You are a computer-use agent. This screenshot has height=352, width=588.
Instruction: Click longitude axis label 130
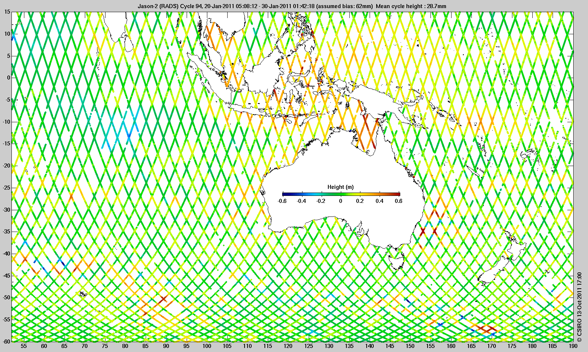tap(329, 346)
